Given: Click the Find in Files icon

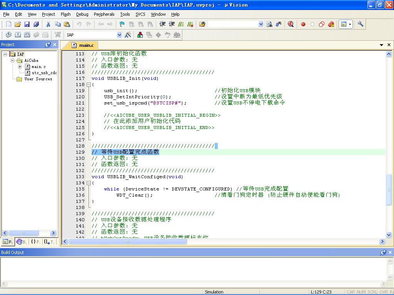Looking at the screenshot, I should 269,24.
